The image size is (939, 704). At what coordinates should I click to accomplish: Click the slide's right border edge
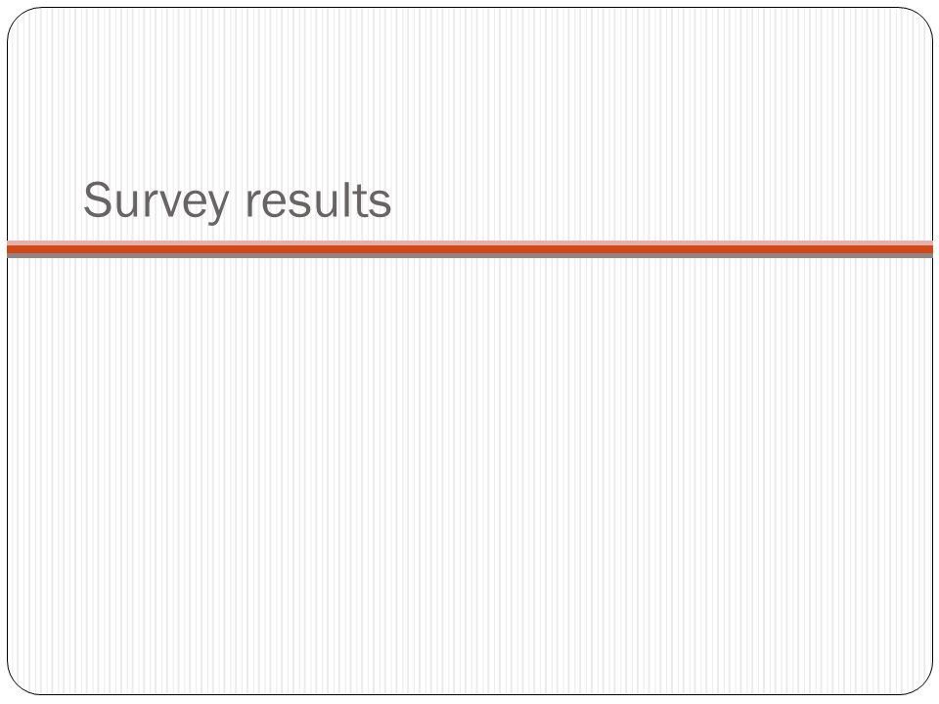tap(932, 419)
